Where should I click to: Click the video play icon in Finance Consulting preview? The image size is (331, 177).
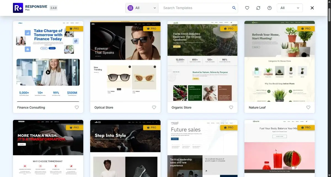(x=48, y=72)
